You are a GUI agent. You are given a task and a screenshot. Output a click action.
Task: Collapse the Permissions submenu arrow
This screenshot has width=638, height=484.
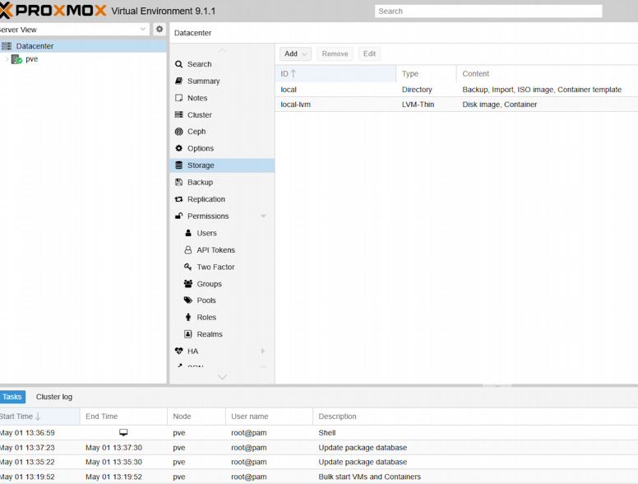click(263, 216)
